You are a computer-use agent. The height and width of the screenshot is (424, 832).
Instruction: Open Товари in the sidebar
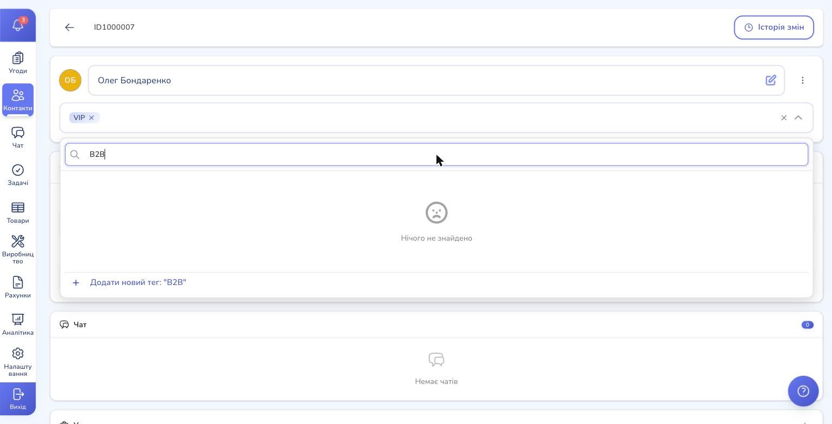click(x=18, y=213)
